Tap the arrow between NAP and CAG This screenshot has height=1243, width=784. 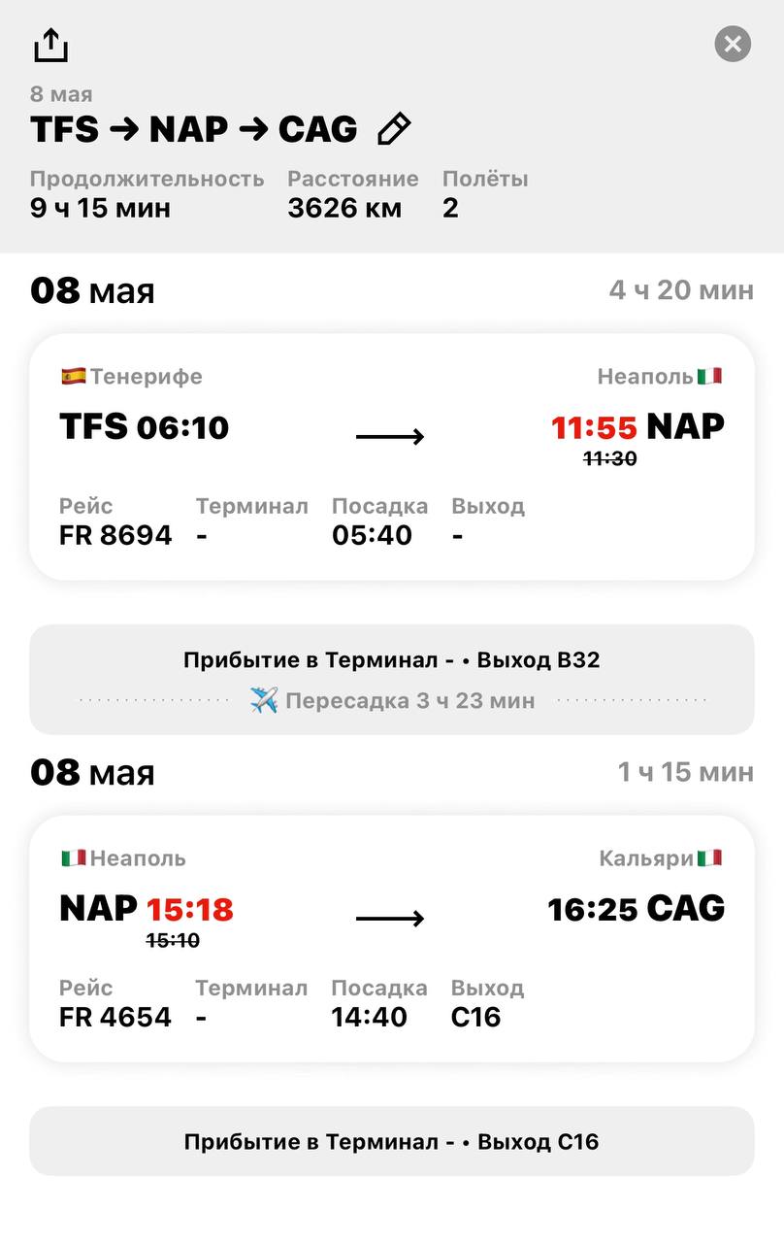click(x=390, y=919)
